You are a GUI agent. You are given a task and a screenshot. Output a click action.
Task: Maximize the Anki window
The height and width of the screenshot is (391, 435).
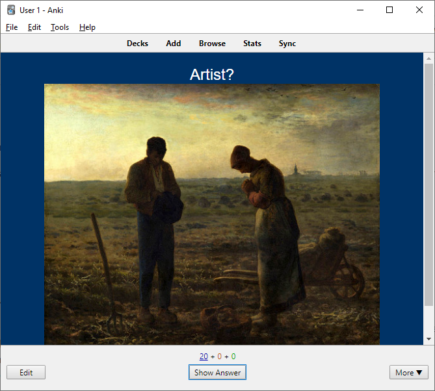pos(389,10)
